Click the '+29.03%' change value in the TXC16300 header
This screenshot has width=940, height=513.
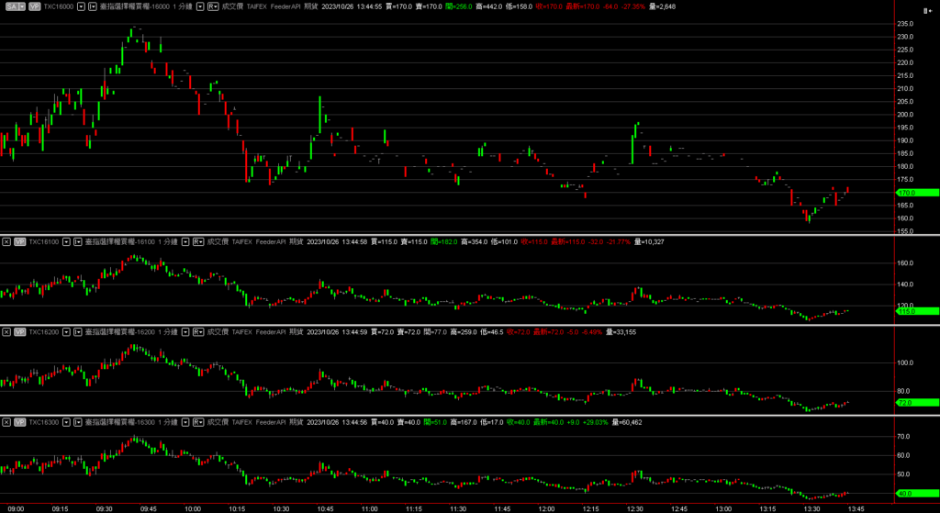[x=595, y=422]
